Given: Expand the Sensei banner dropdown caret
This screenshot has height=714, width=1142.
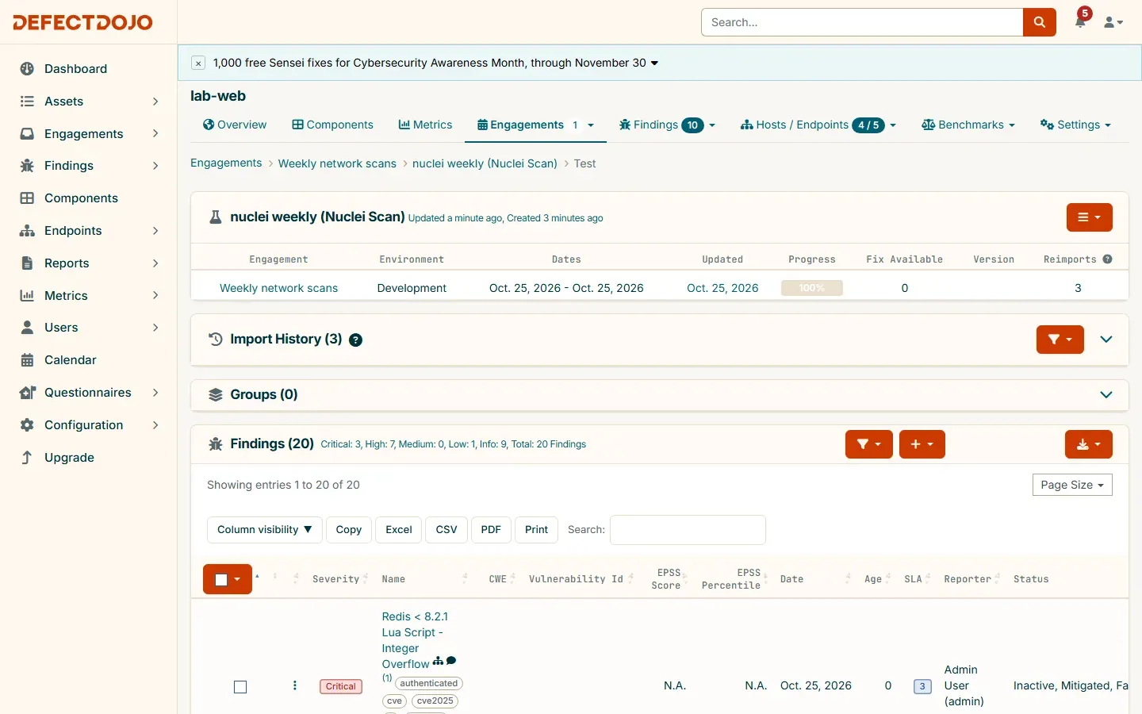Looking at the screenshot, I should click(x=654, y=63).
